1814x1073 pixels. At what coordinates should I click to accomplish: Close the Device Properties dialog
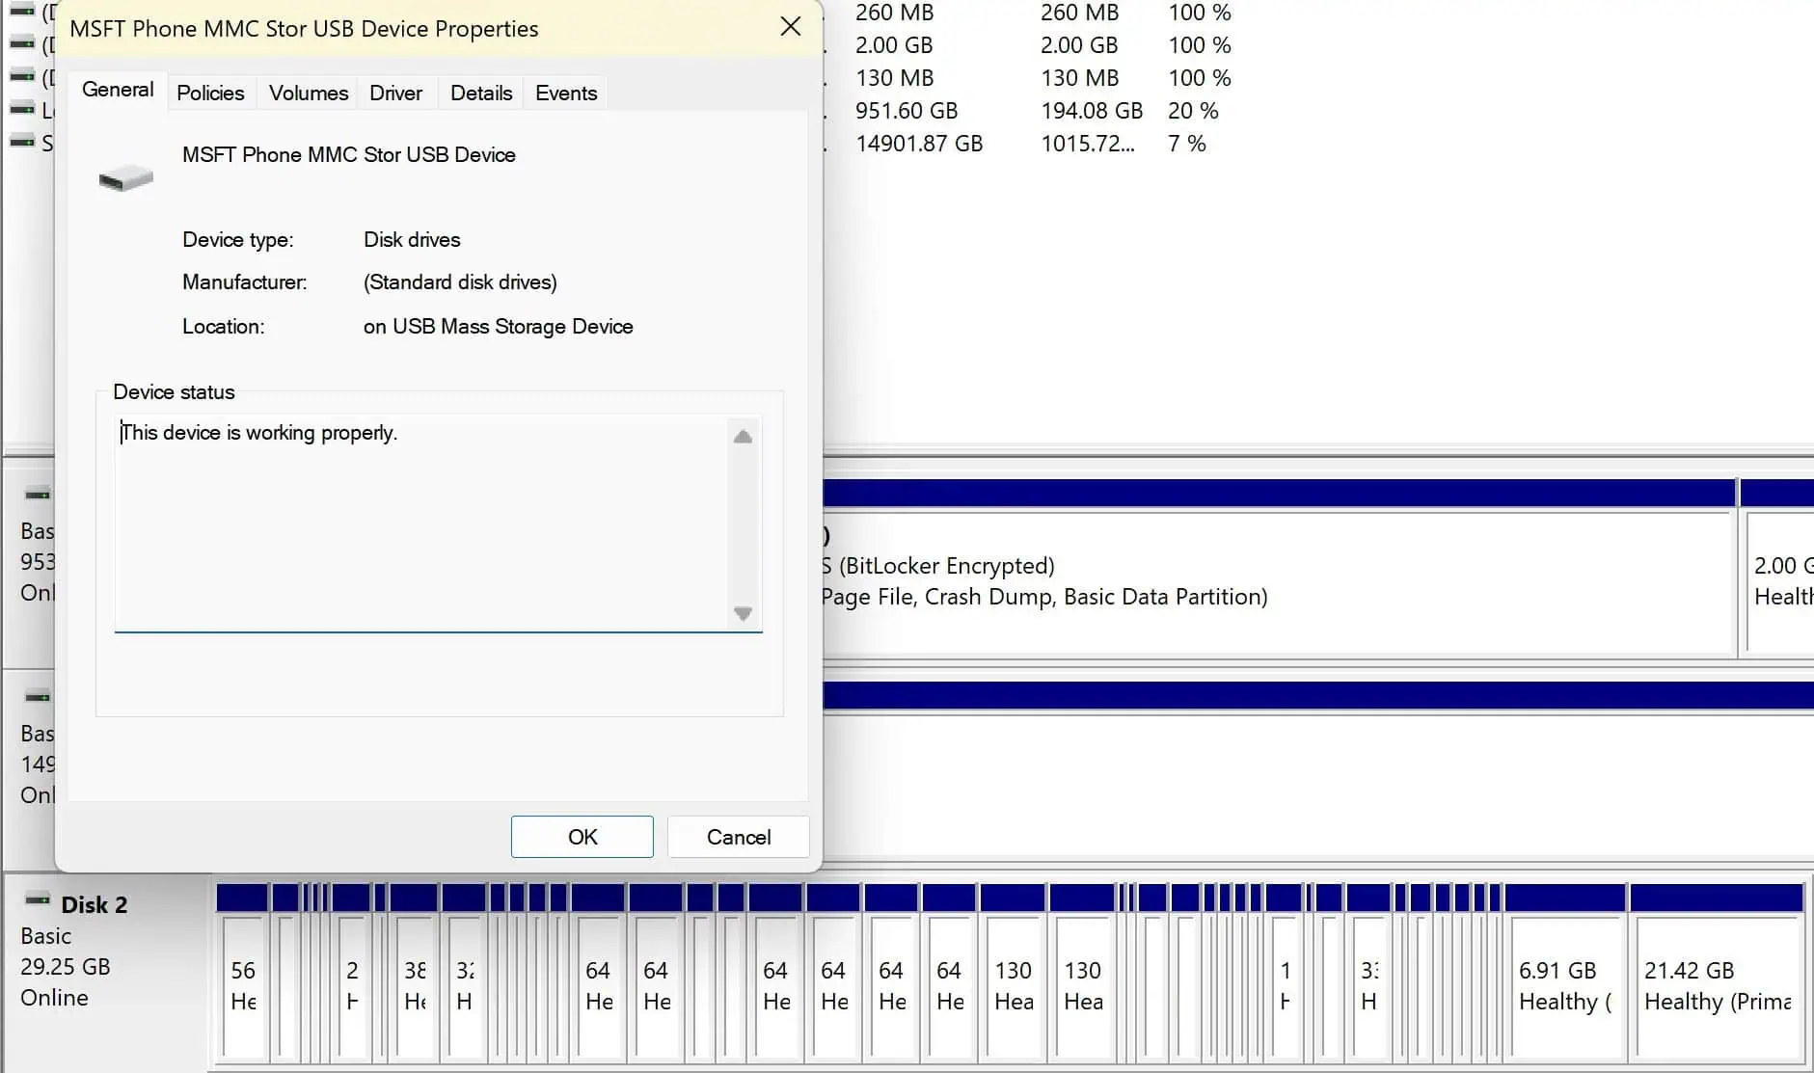790,27
